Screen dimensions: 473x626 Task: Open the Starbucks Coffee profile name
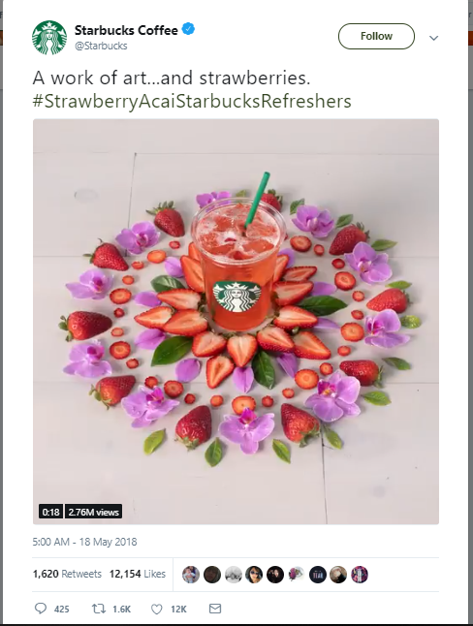coord(126,30)
